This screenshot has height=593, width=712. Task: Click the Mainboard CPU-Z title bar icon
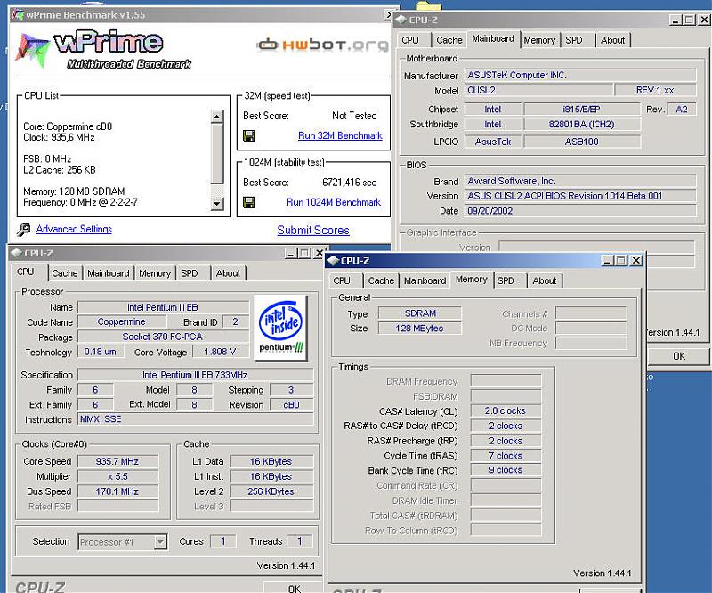click(401, 20)
